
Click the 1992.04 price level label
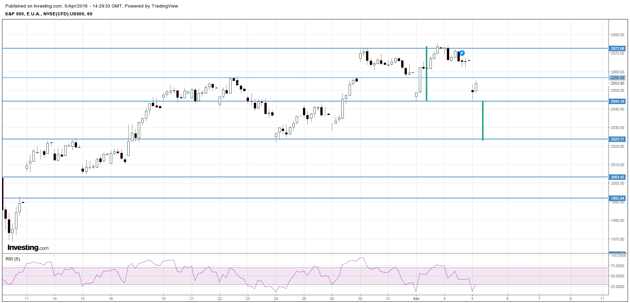coord(617,198)
